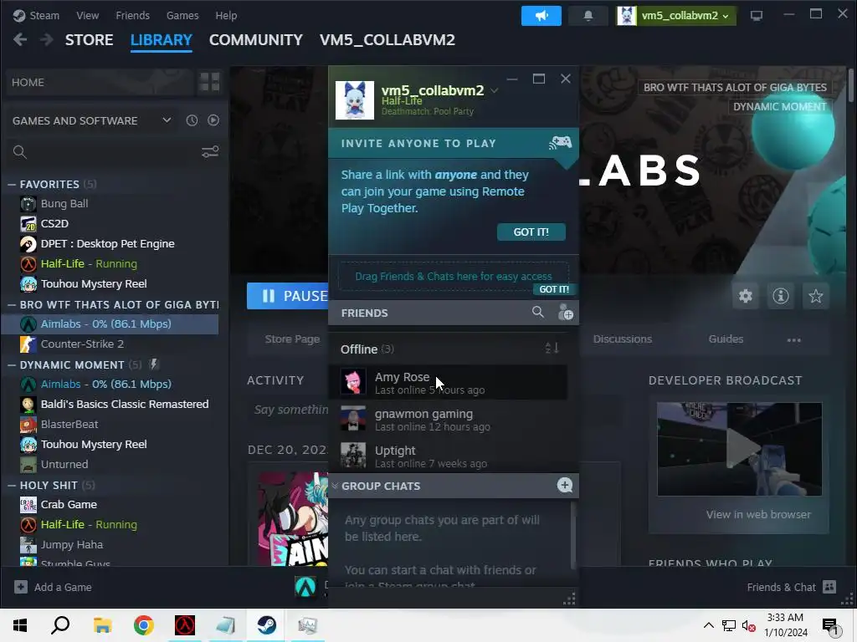This screenshot has width=857, height=642.
Task: Open the Games menu
Action: pyautogui.click(x=182, y=15)
